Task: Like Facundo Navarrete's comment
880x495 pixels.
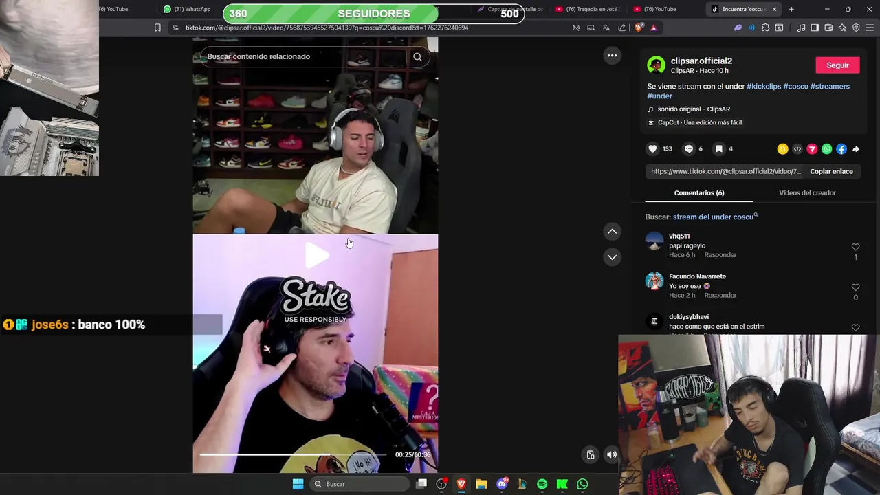Action: pyautogui.click(x=855, y=287)
